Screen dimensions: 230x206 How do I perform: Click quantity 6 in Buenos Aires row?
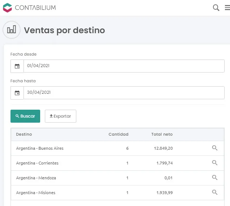coord(127,148)
